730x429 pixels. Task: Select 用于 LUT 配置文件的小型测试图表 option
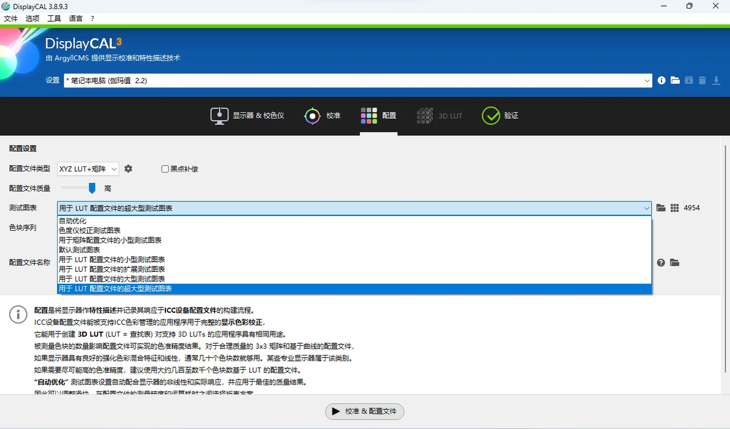click(x=354, y=259)
